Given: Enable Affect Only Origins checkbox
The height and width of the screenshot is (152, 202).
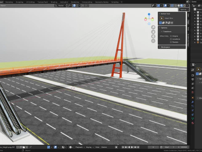Looking at the screenshot, I should coord(171,36).
